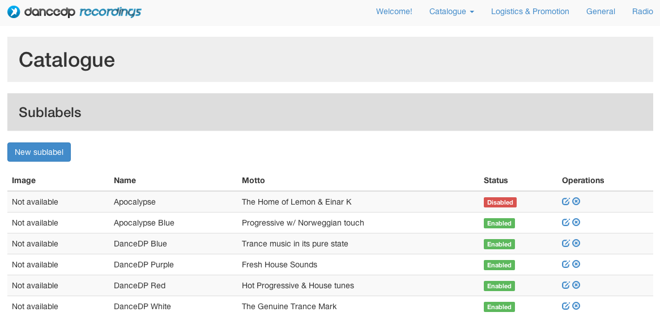Toggle Enabled status badge for DanceDP Purple
Viewport: 660px width, 325px height.
tap(499, 266)
